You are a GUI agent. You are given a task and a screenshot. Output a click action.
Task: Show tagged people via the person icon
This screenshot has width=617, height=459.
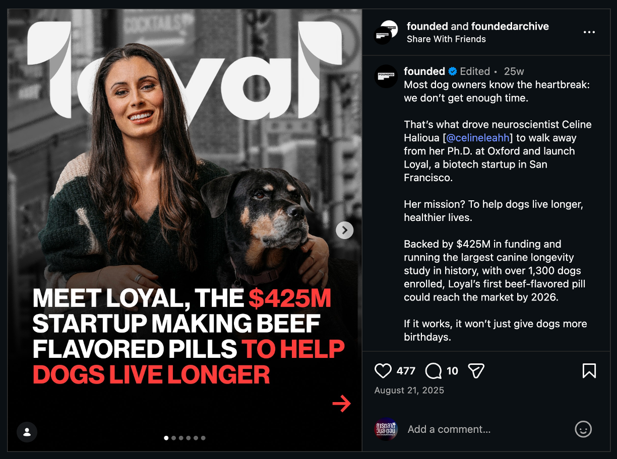click(27, 432)
